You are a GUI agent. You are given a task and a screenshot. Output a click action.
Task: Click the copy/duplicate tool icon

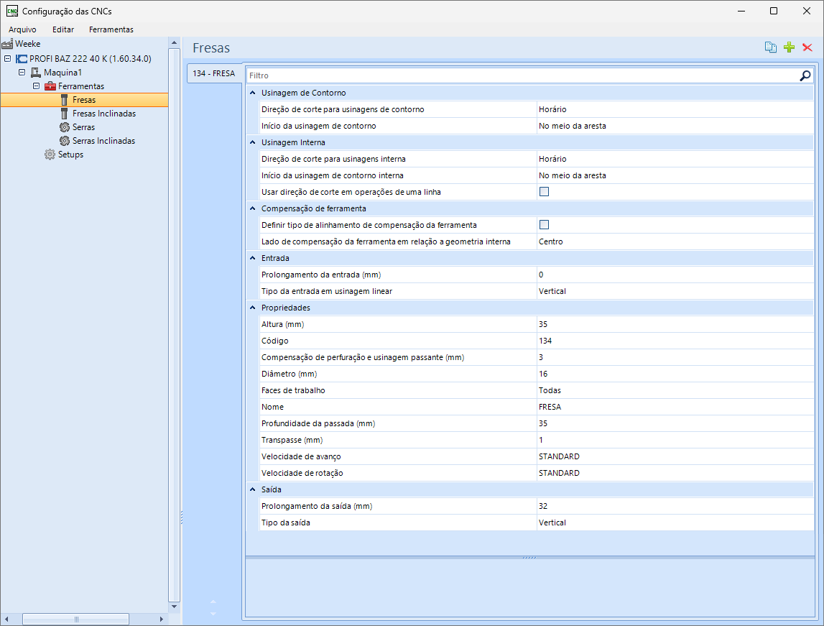tap(770, 47)
